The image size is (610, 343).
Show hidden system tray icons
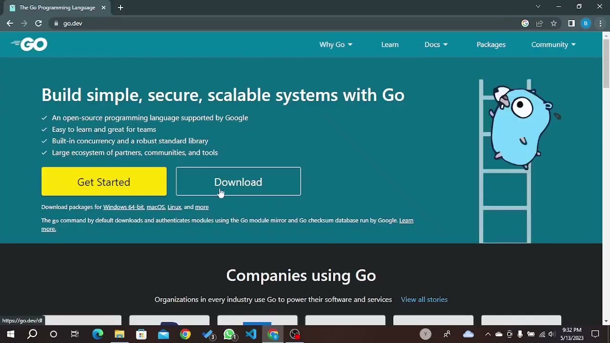click(488, 334)
